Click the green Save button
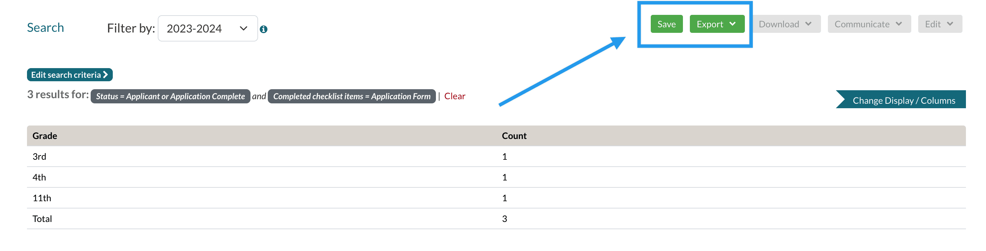The width and height of the screenshot is (986, 251). tap(666, 24)
